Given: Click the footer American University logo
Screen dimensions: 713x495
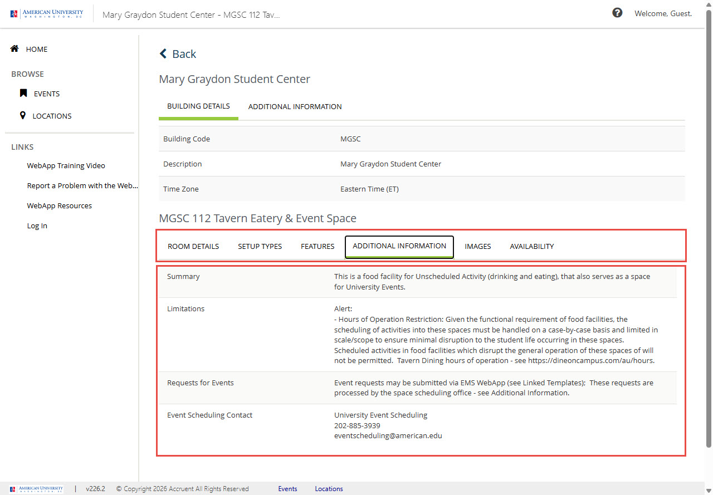Looking at the screenshot, I should point(37,489).
